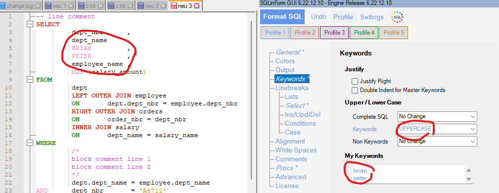
Task: Open Procs settings tree item
Action: coord(286,168)
